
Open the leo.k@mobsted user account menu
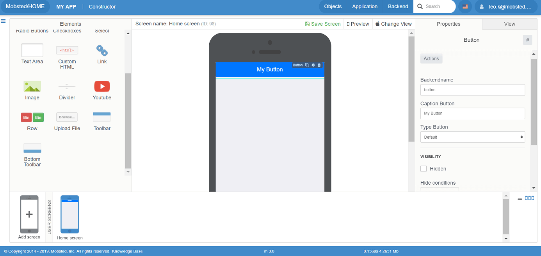(505, 7)
